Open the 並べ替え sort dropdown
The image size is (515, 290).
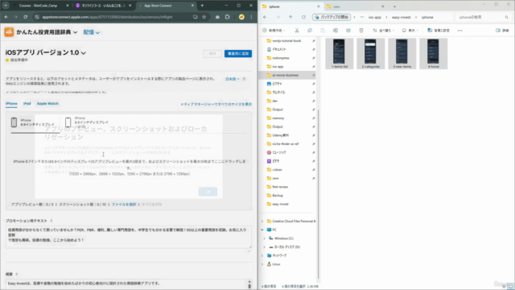(383, 31)
